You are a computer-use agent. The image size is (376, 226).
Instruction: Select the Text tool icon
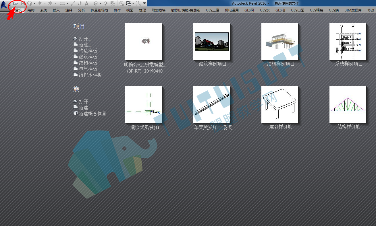(86, 3)
